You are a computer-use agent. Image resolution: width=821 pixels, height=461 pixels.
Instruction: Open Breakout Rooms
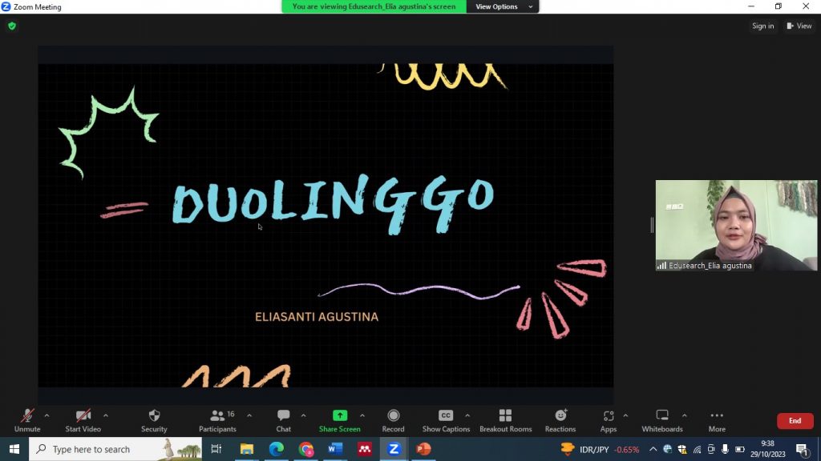pyautogui.click(x=505, y=416)
